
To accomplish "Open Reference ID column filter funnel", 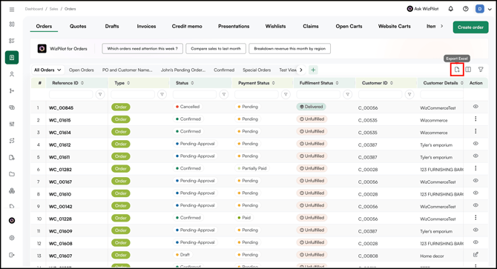I will tap(100, 94).
